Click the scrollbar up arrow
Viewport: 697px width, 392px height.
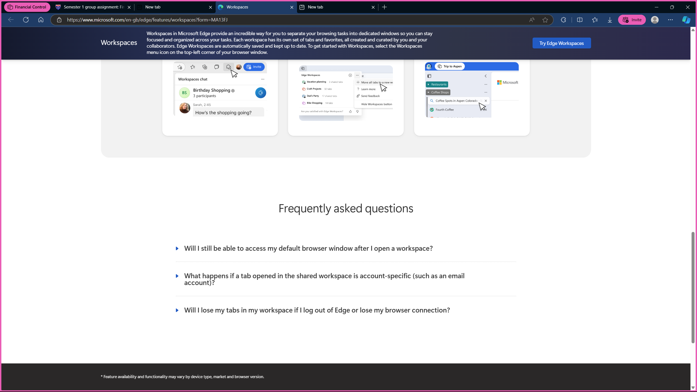point(693,30)
